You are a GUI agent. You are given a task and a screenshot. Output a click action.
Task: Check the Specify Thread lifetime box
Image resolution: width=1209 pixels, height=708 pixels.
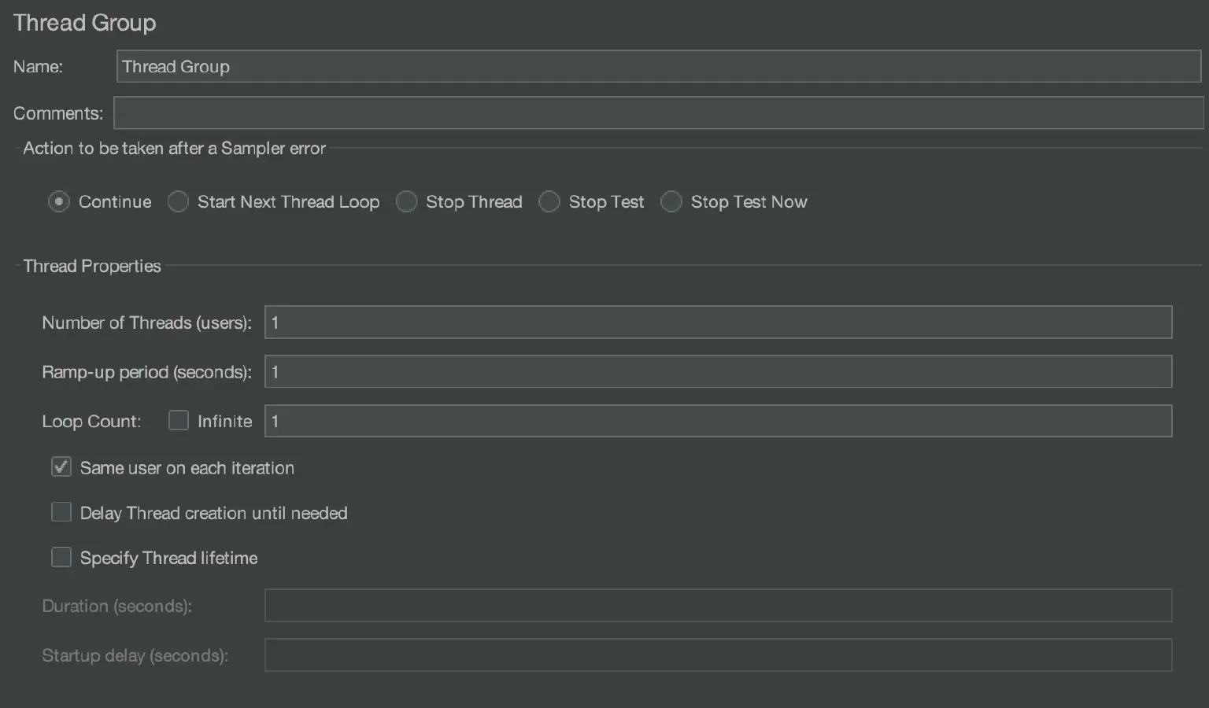61,556
